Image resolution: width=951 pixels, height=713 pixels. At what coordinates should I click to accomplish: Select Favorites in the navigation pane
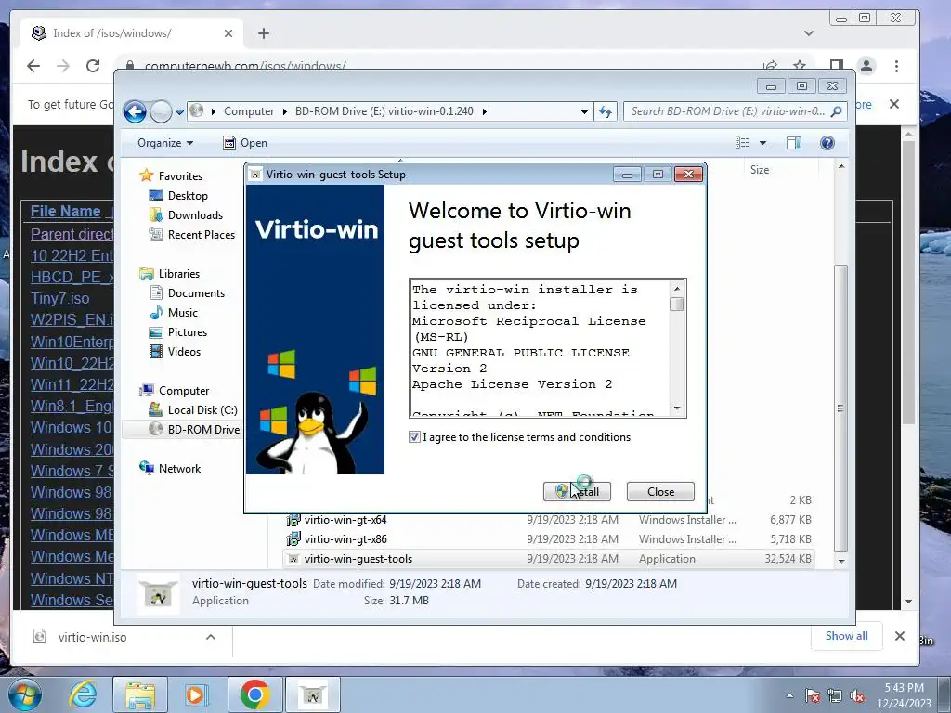(180, 176)
